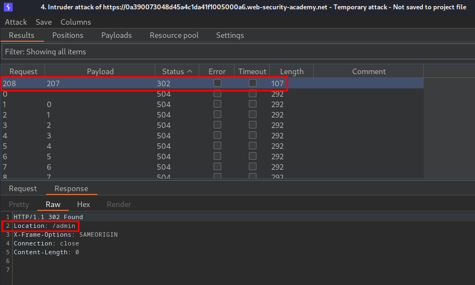Click the Status column sort arrow
This screenshot has height=285, width=475.
pos(190,71)
